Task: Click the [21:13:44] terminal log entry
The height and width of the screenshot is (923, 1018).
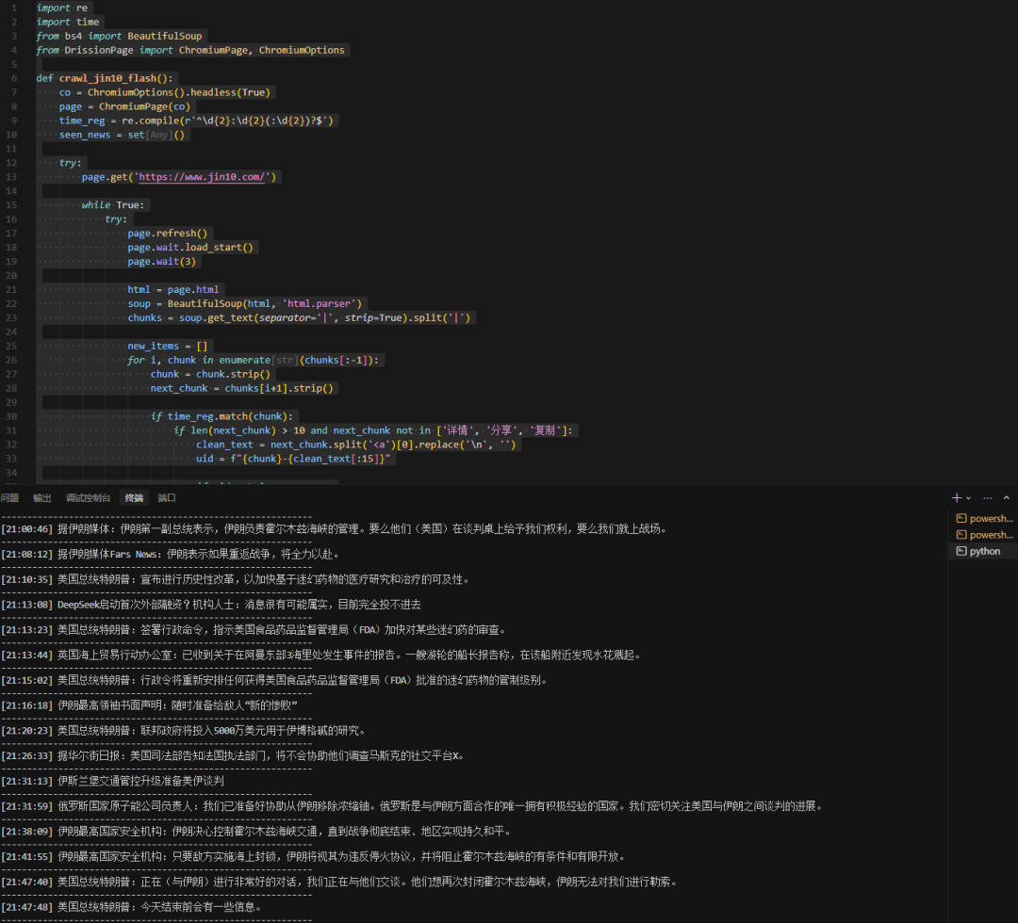Action: pyautogui.click(x=321, y=656)
